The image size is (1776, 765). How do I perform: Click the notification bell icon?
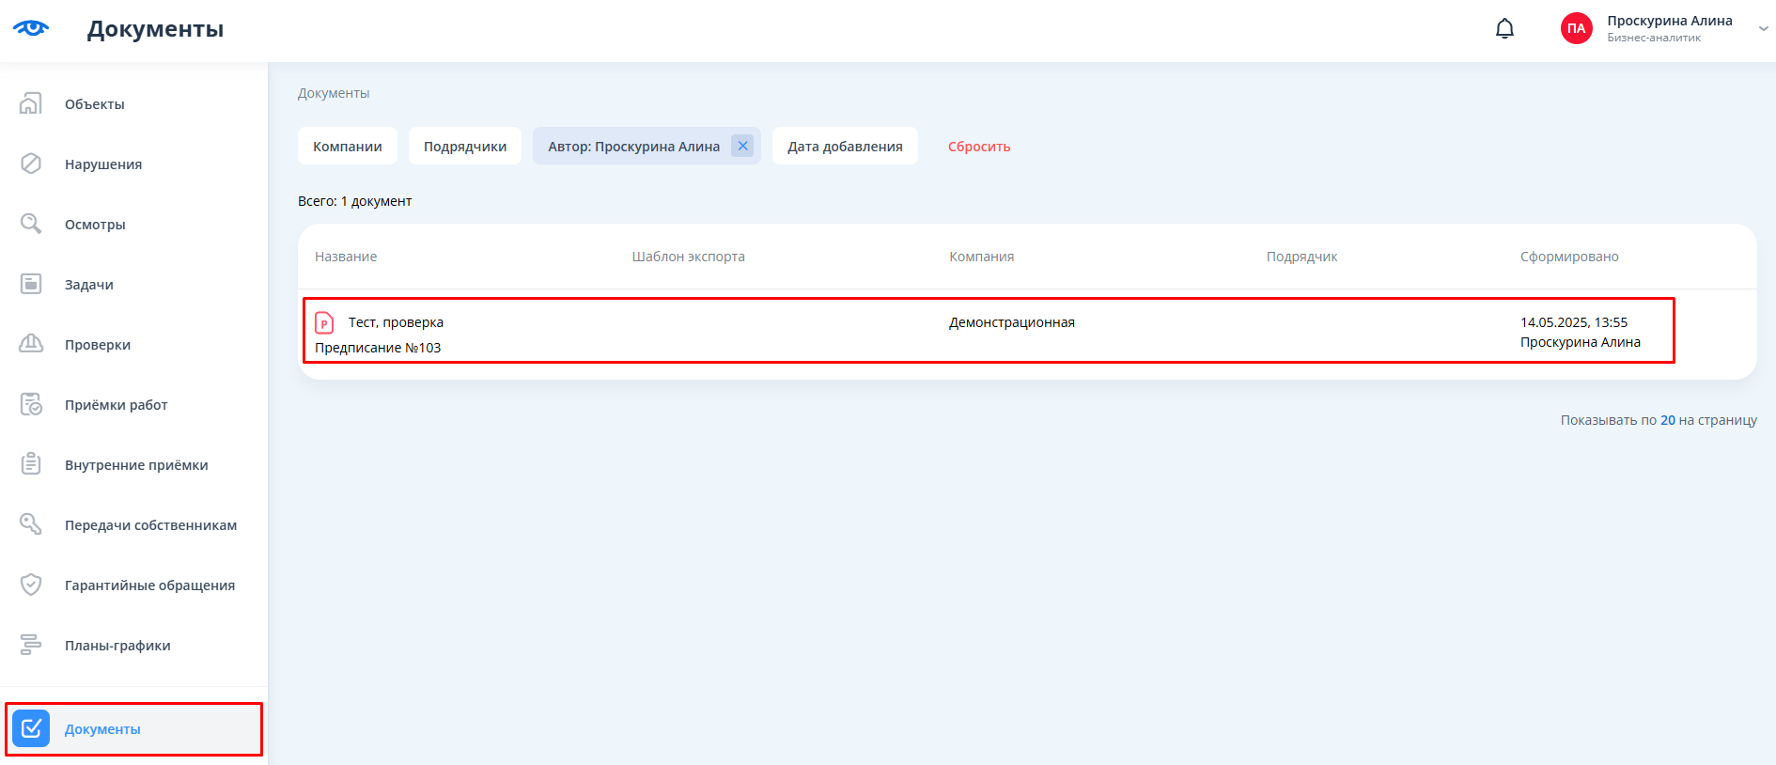(1504, 29)
